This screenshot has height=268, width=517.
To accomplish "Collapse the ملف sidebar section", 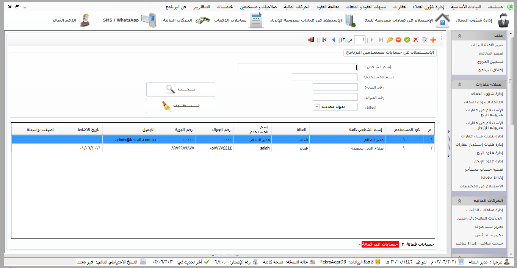I will click(x=459, y=36).
